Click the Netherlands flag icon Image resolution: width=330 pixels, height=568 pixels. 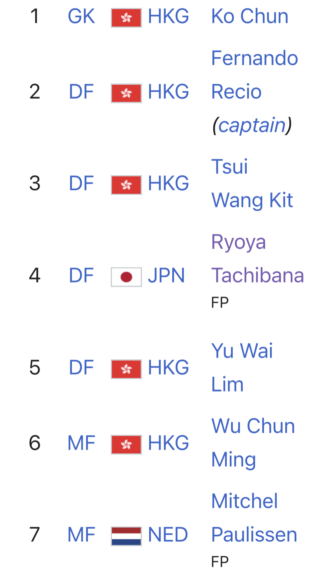(x=126, y=536)
